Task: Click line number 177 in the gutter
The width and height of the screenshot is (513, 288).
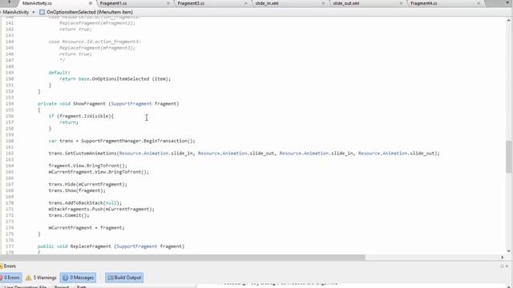Action: tap(10, 246)
